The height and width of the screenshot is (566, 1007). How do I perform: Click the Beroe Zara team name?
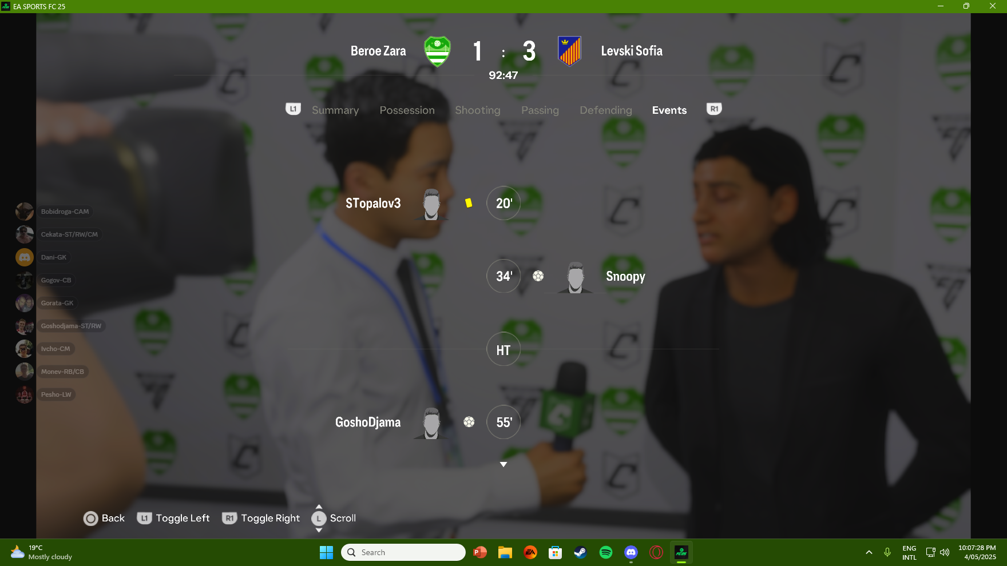click(378, 51)
